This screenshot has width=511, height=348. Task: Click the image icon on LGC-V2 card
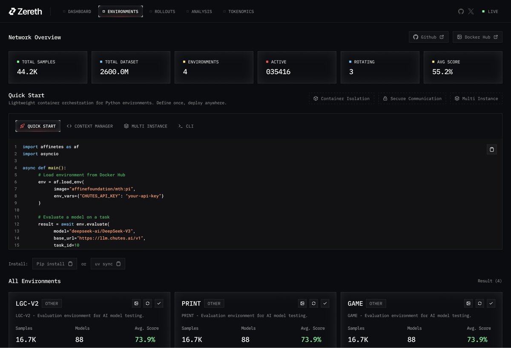[136, 303]
